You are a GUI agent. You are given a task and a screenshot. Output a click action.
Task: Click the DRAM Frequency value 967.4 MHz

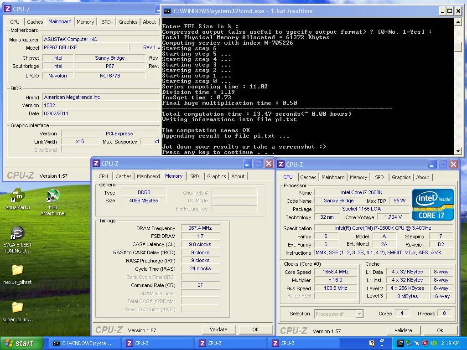pyautogui.click(x=200, y=228)
